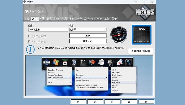Screen dimensions: 185x105
Task: Select the round gauge CPU meter style
Action: (x=119, y=35)
